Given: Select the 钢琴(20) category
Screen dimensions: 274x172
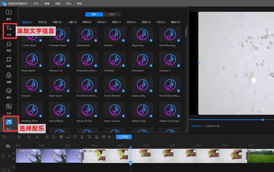Looking at the screenshot, I should 87,22.
